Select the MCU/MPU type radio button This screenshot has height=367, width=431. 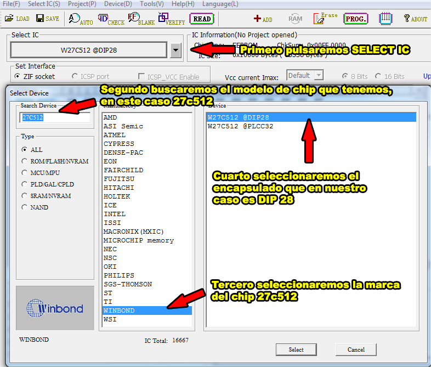[25, 173]
